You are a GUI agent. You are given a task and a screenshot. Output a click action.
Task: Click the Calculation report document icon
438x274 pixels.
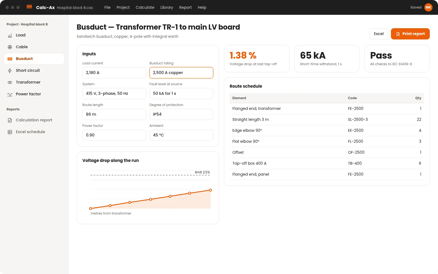(x=10, y=120)
